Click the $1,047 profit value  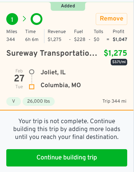click(x=120, y=39)
